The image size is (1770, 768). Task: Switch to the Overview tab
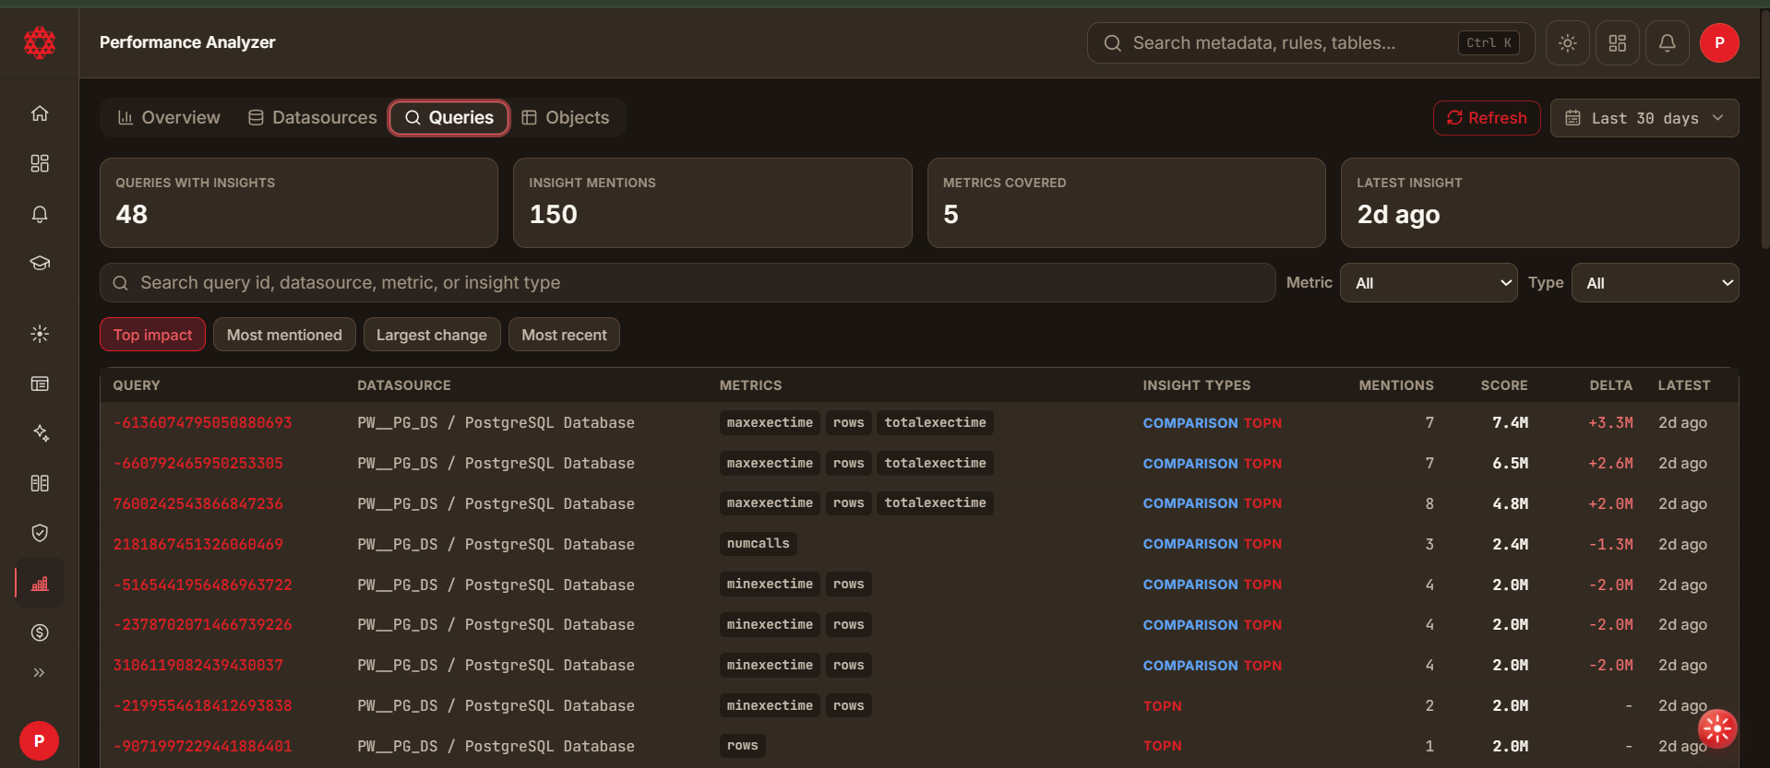(x=169, y=117)
